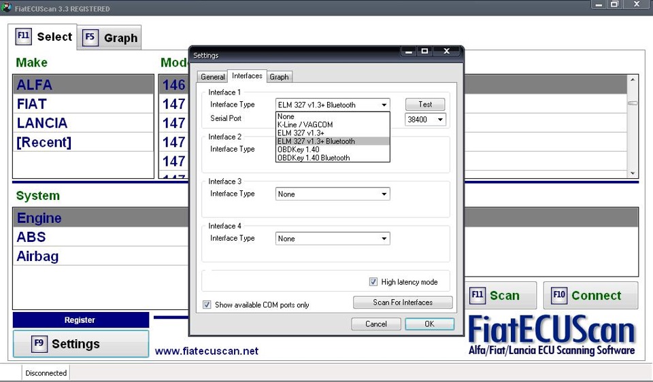Image resolution: width=653 pixels, height=382 pixels.
Task: Click model list scrollbar up arrow
Action: point(633,80)
